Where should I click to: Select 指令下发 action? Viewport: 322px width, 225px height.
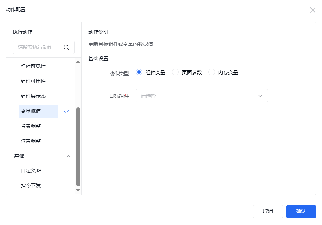[31, 186]
